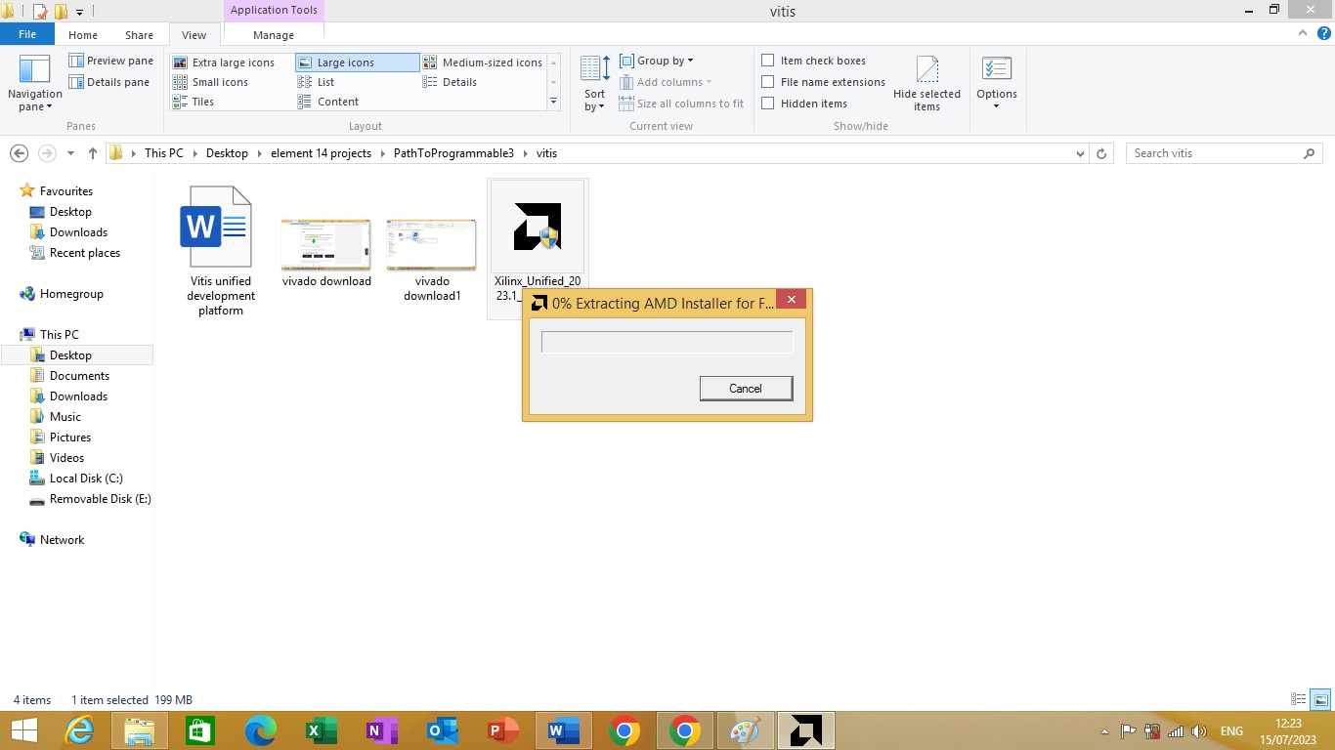Open the Group by dropdown

tap(657, 61)
